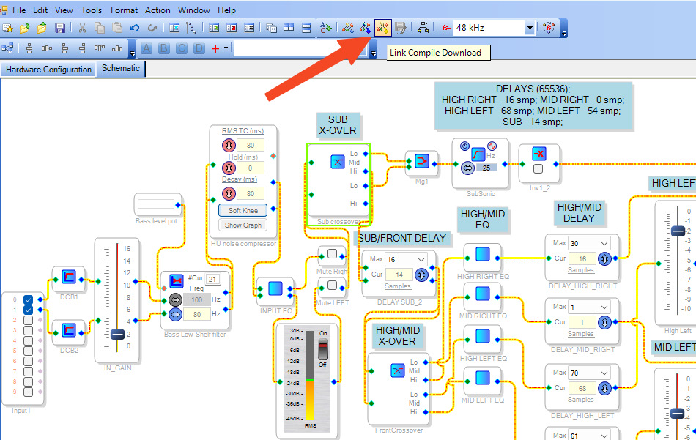Expand alignment toolbar overflow options arrow
Screen dimensions: 696x440
pos(133,49)
